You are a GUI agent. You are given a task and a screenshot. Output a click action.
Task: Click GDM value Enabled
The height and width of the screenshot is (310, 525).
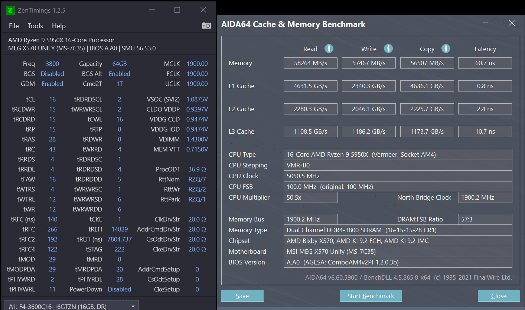(x=52, y=84)
